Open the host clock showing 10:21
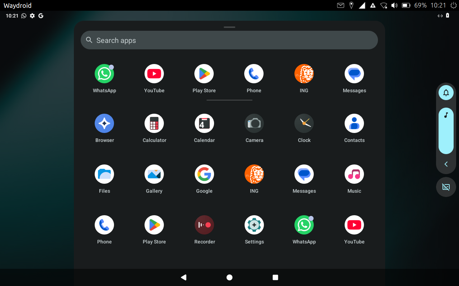This screenshot has height=286, width=459. pyautogui.click(x=438, y=5)
